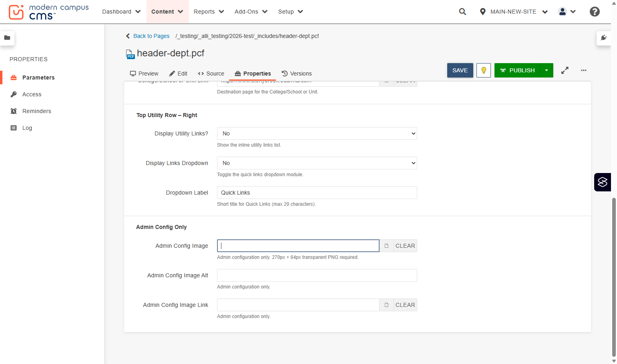The width and height of the screenshot is (617, 364).
Task: Click the floating widget icon on right edge
Action: point(603,182)
